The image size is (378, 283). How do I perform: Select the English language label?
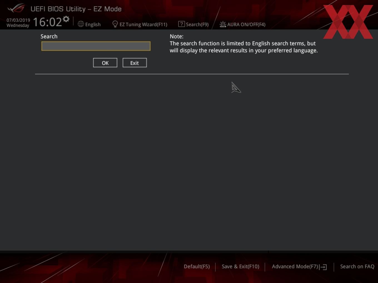pos(93,24)
